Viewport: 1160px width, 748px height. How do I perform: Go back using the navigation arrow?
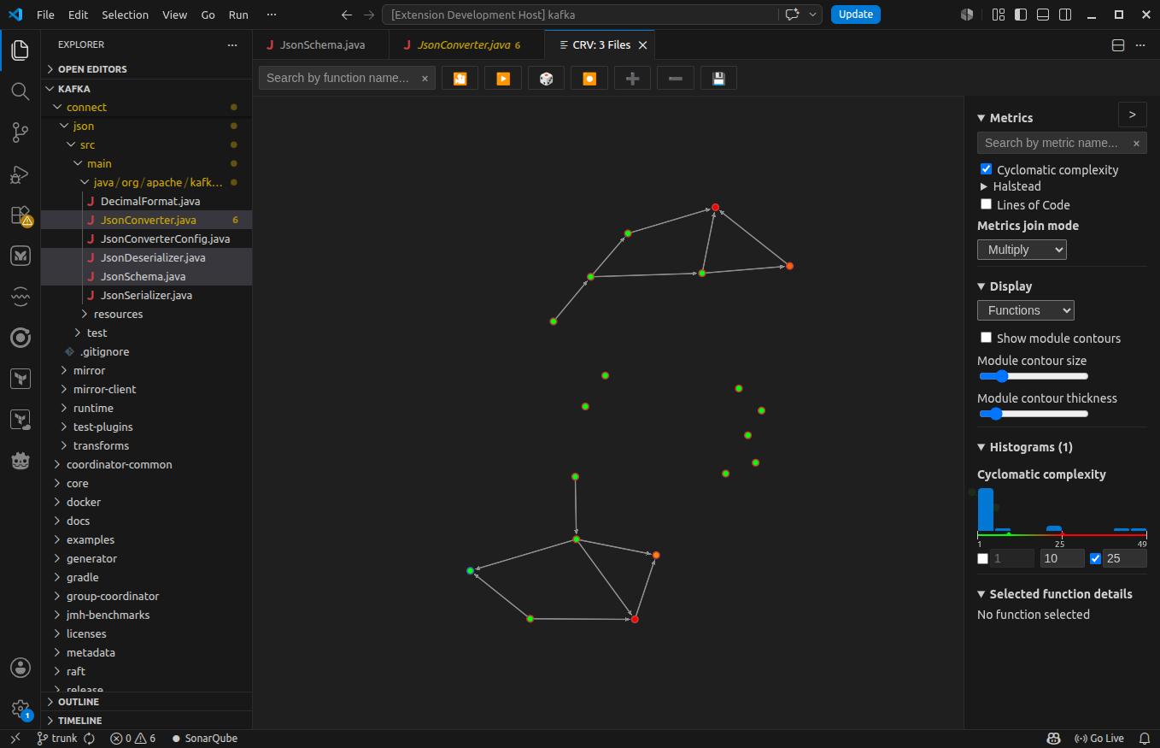tap(346, 15)
